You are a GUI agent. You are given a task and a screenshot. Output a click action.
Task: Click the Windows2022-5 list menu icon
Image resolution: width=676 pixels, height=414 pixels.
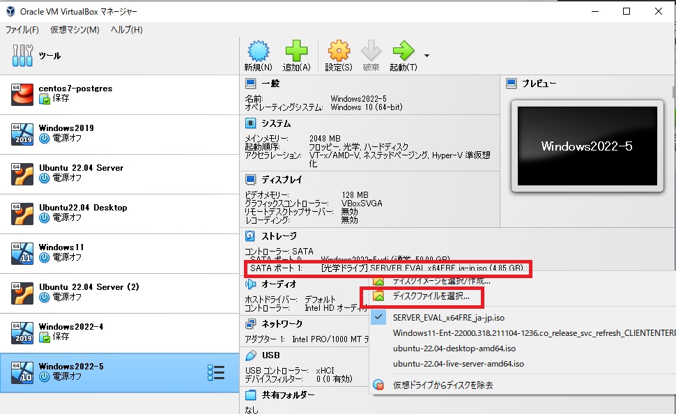click(x=216, y=373)
